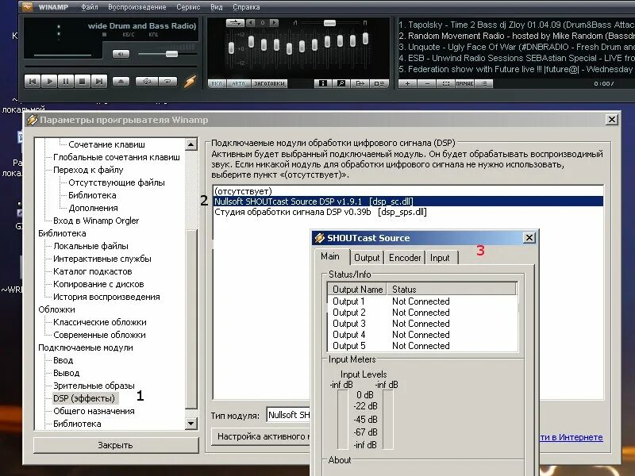Click the file info 'i' icon

coord(323,83)
